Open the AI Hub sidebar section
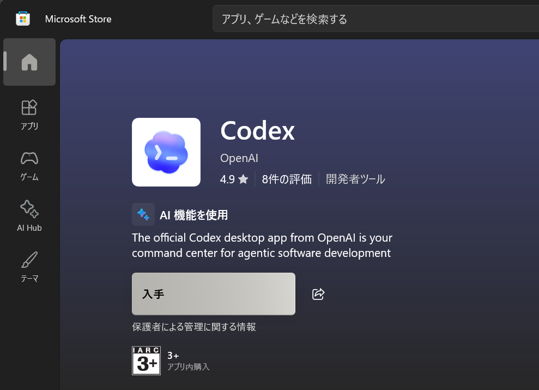This screenshot has width=539, height=390. 29,217
